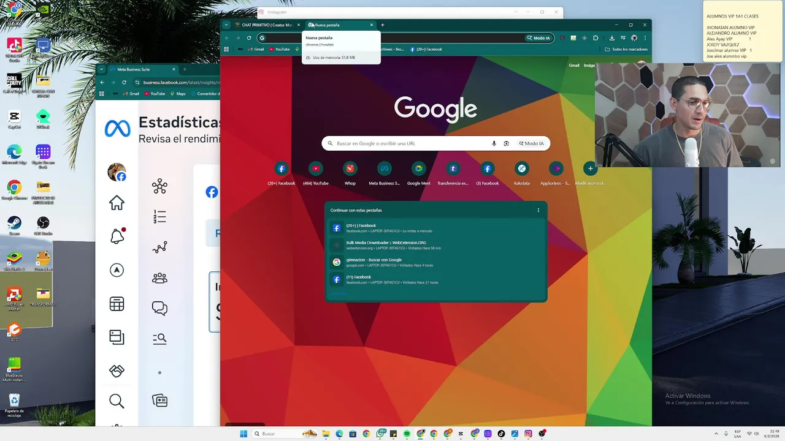Click Buscar search box on taskbar
Screen dimensions: 785x441
coord(285,434)
